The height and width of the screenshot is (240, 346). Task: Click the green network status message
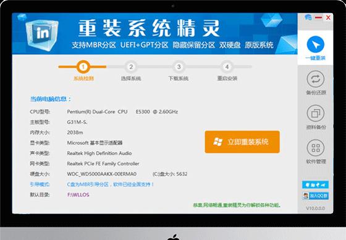237,205
